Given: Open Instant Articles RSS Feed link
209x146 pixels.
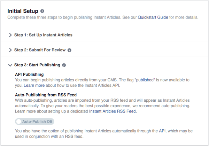Looking at the screenshot, I should point(113,111).
